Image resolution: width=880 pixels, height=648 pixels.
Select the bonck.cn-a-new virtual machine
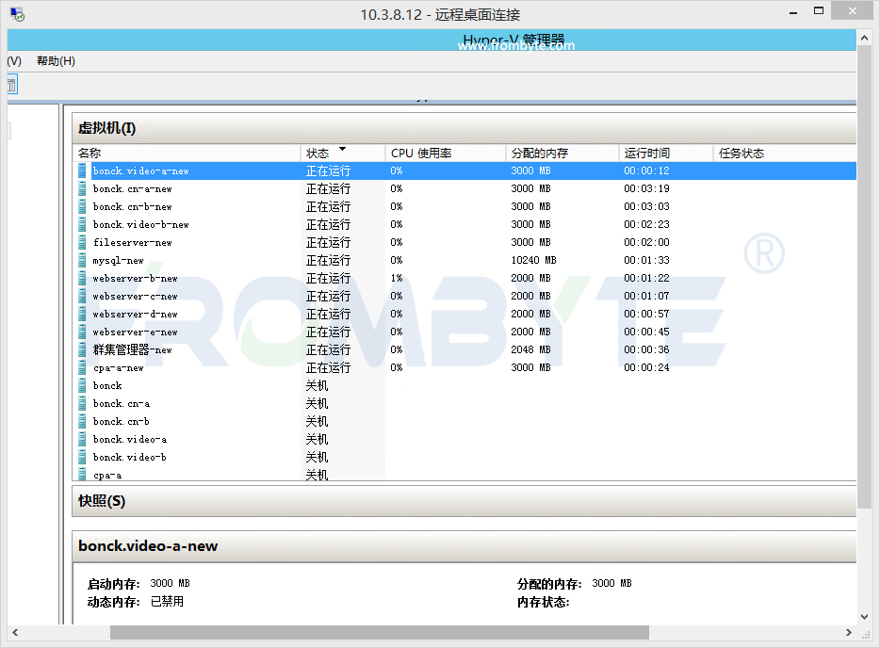coord(464,188)
